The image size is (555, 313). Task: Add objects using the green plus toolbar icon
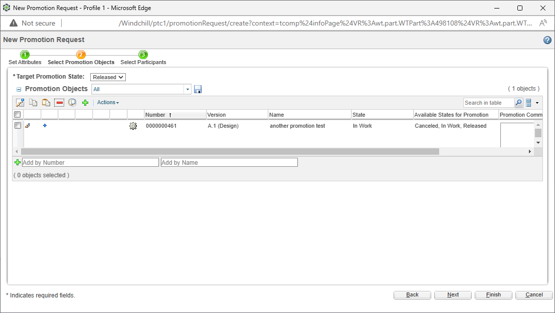[85, 102]
